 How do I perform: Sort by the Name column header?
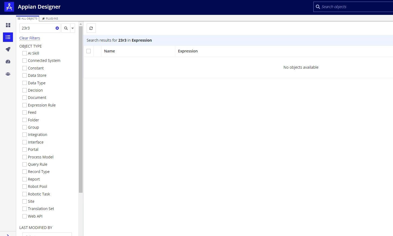coord(110,51)
